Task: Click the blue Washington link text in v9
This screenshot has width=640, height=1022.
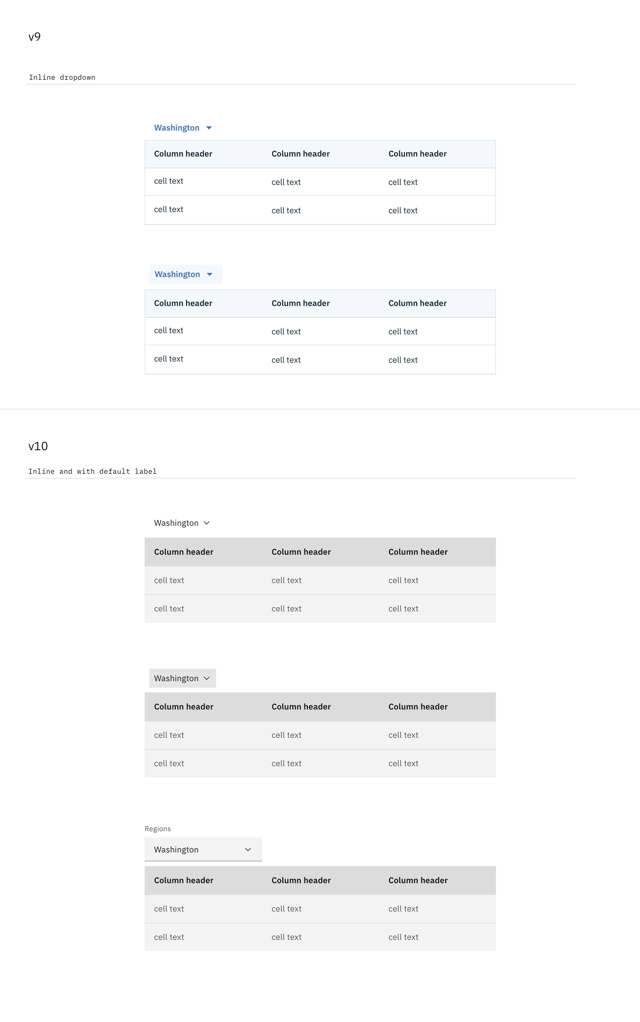Action: click(x=177, y=128)
